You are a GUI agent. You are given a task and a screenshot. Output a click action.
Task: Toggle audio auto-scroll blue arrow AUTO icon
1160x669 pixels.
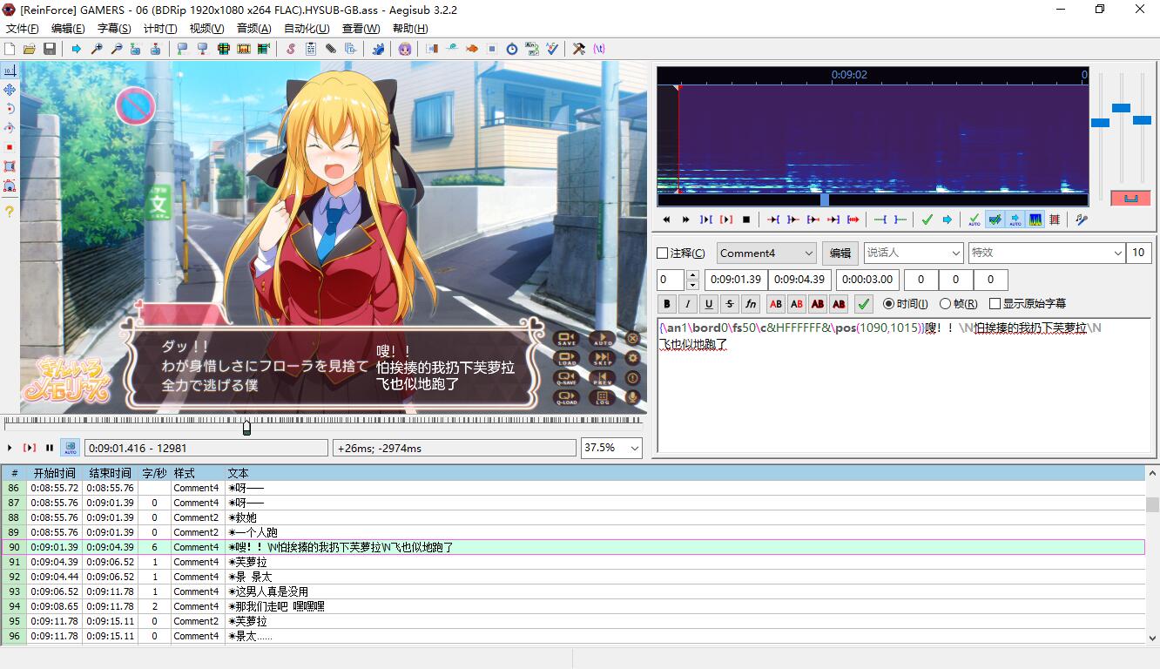point(1015,220)
